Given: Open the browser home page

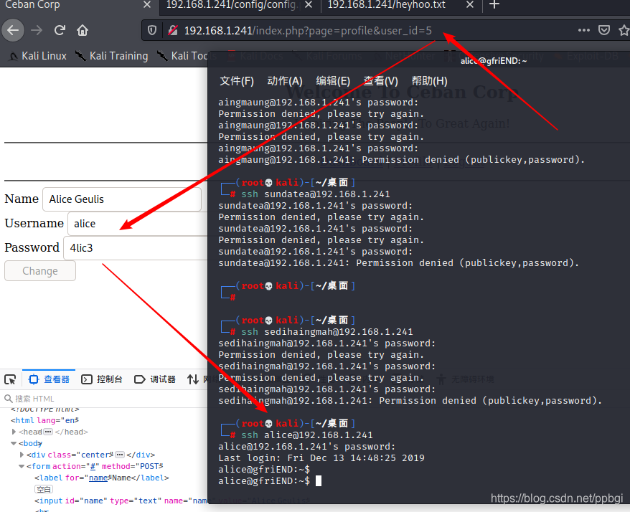Looking at the screenshot, I should pos(83,31).
